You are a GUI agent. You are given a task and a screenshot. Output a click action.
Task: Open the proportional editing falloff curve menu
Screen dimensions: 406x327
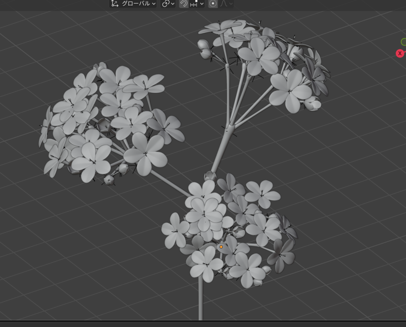click(x=226, y=4)
